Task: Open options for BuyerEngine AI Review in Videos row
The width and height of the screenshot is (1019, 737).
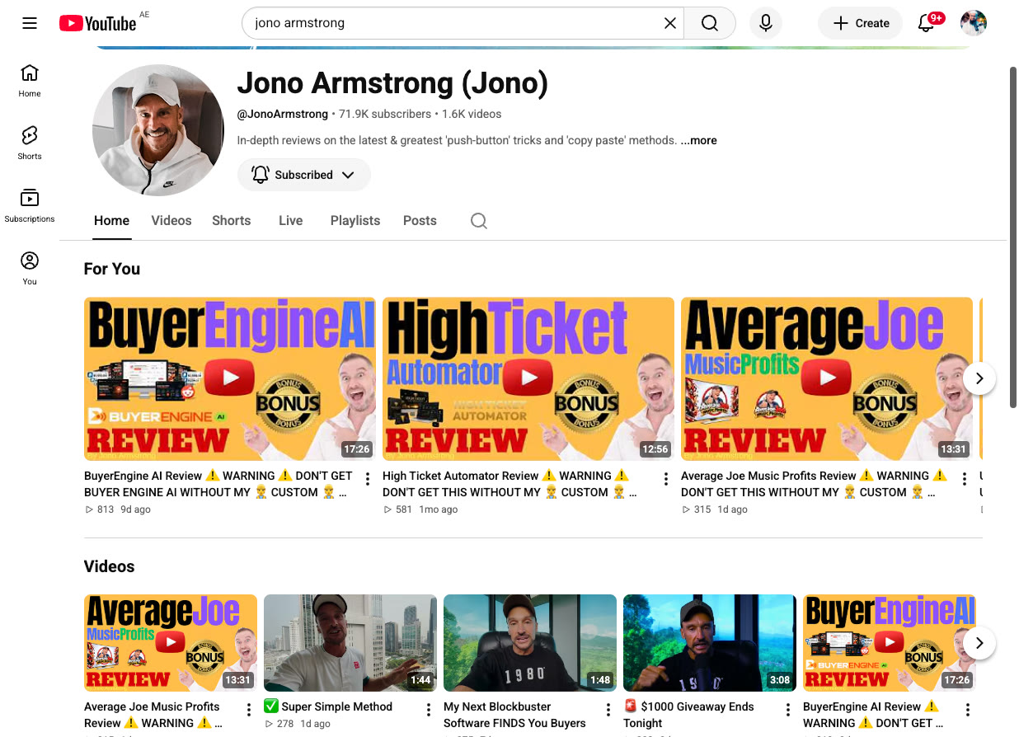Action: pyautogui.click(x=968, y=710)
